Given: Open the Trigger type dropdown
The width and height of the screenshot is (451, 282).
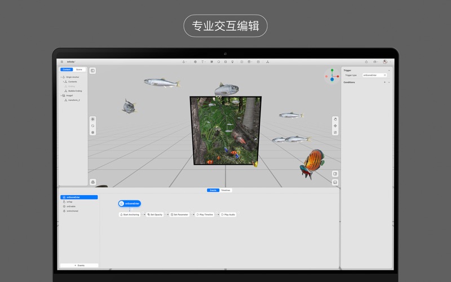Looking at the screenshot, I should click(x=374, y=75).
